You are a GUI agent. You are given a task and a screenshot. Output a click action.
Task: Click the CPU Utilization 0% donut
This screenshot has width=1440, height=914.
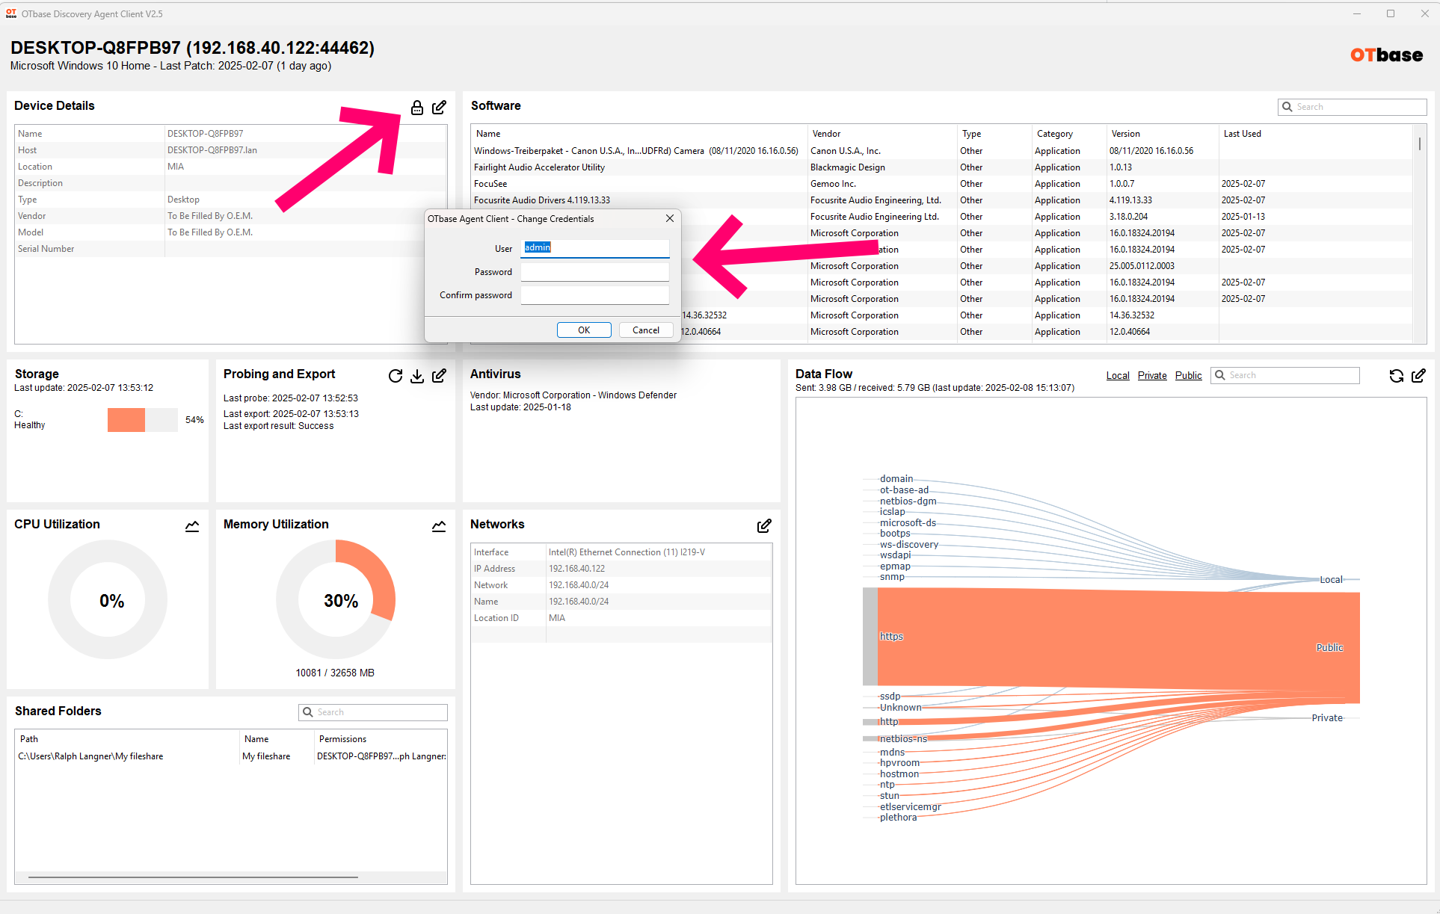108,599
